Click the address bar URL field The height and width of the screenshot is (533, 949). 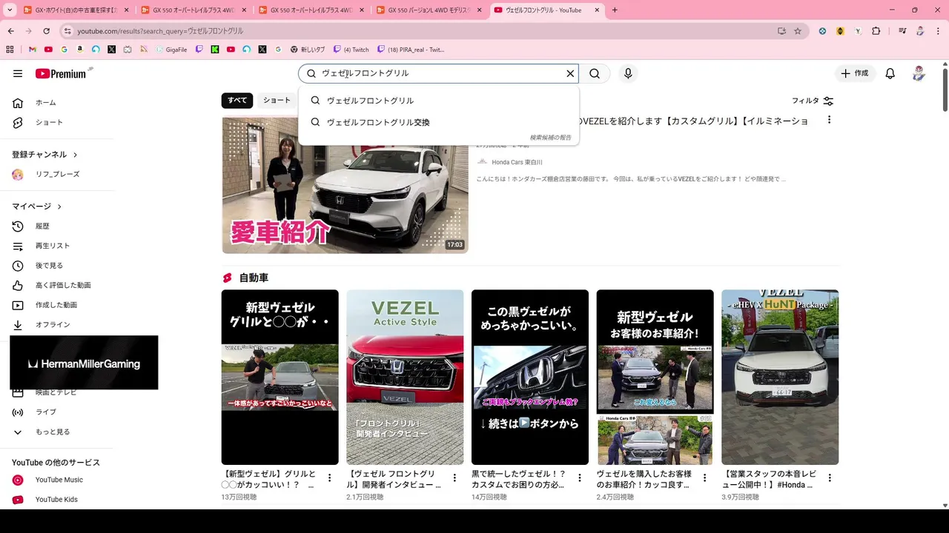click(x=423, y=31)
